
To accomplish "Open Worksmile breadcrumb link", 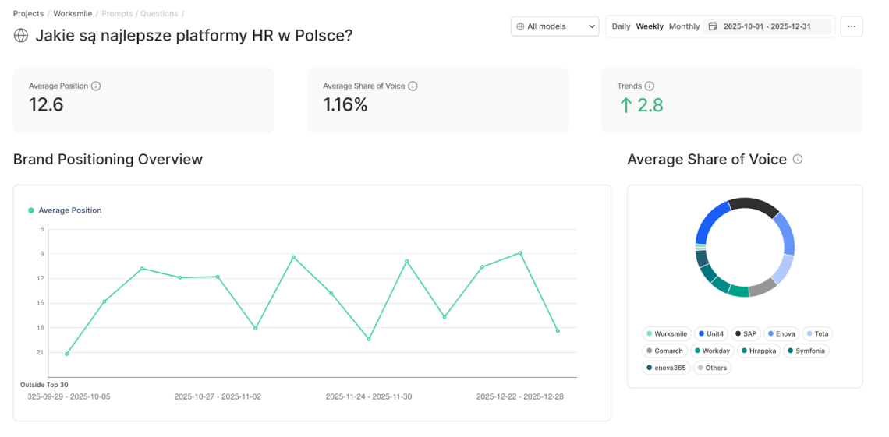I will point(73,14).
